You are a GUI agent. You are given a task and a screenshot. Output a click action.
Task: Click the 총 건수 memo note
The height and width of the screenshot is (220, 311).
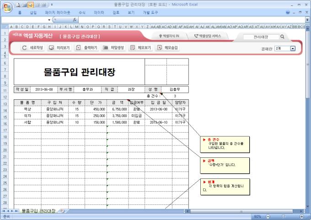click(225, 145)
